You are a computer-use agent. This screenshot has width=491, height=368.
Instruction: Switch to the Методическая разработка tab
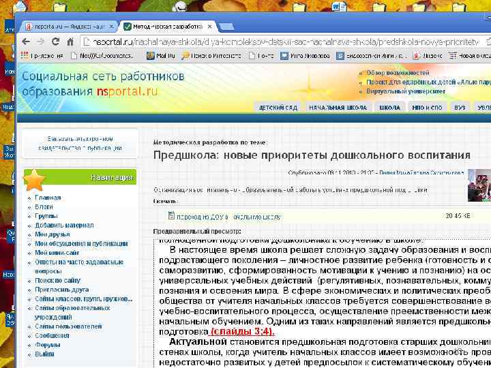tap(167, 27)
